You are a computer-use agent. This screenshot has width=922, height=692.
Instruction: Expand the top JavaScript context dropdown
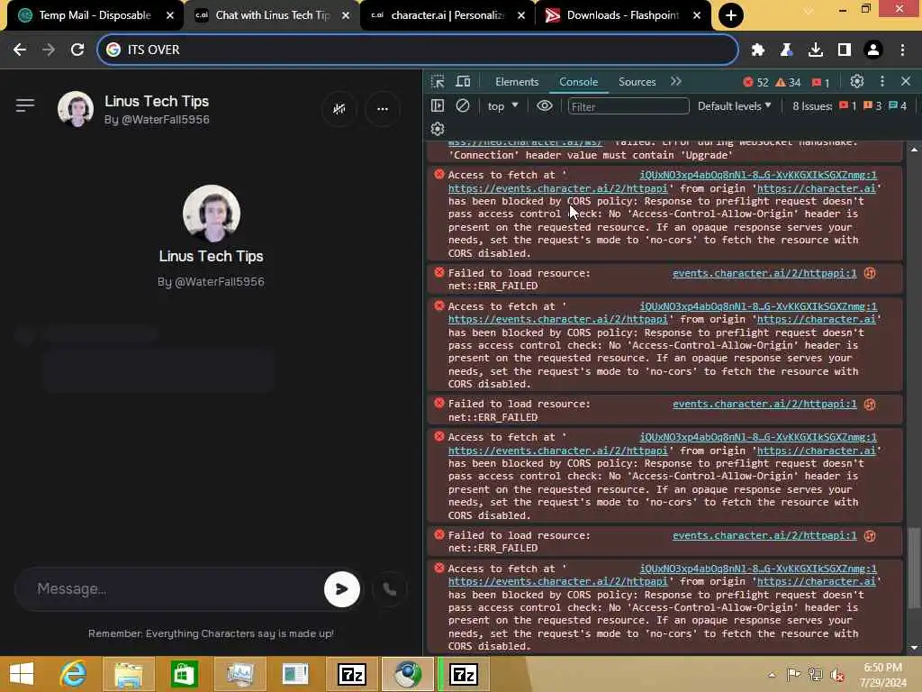tap(502, 106)
